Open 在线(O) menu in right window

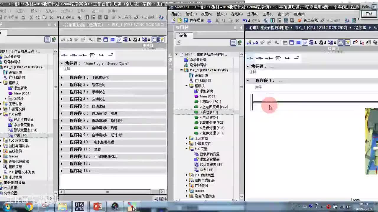click(x=237, y=14)
